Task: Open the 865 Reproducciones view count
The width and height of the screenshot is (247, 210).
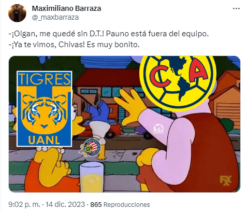Action: pos(120,205)
